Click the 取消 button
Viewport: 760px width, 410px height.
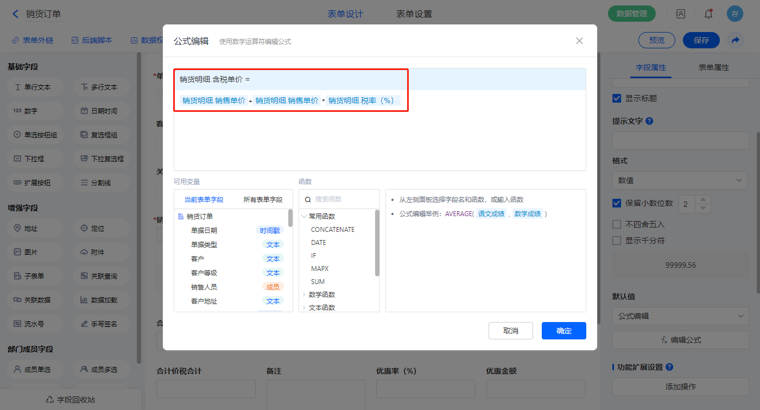point(510,331)
